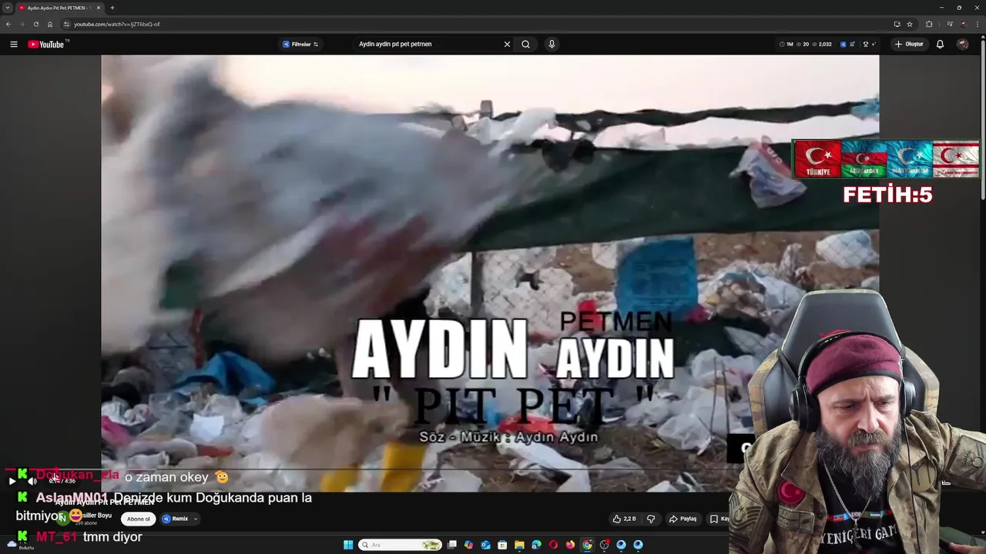Open Microsoft Edge from the taskbar
The image size is (986, 554).
click(536, 545)
